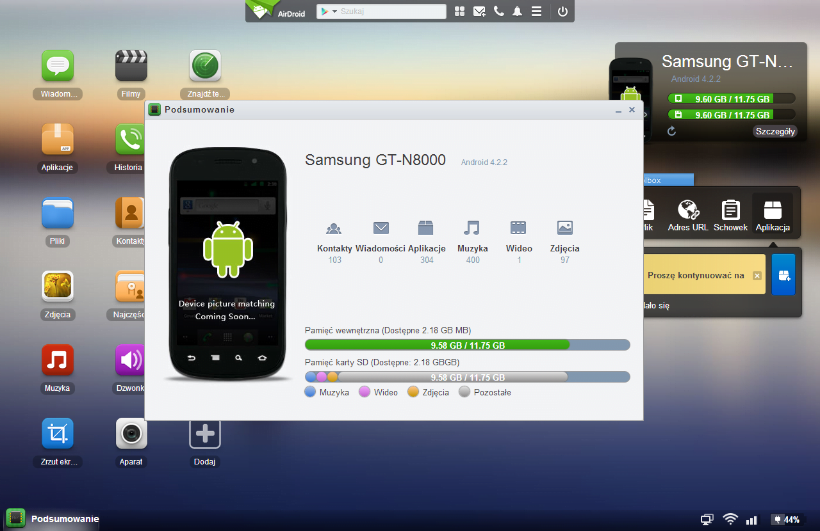Click Kontakty summary icon in Podsumowanie
The image size is (820, 531).
pyautogui.click(x=333, y=228)
